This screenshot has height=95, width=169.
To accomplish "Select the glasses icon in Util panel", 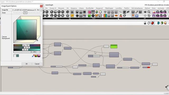I will click(121, 12).
